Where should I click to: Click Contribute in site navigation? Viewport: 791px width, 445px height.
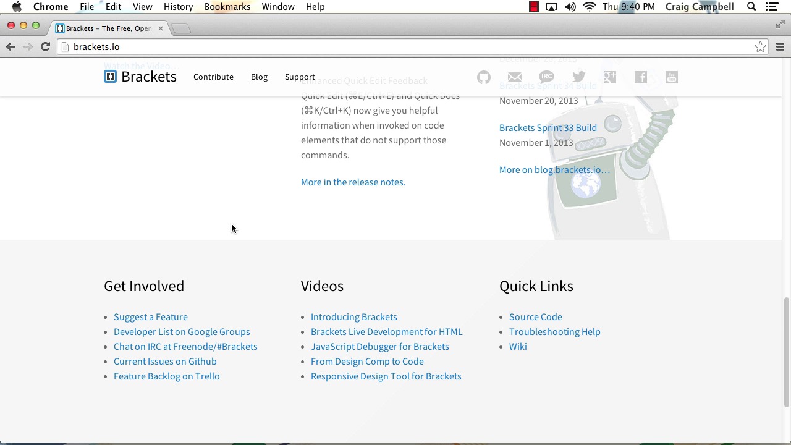coord(213,77)
